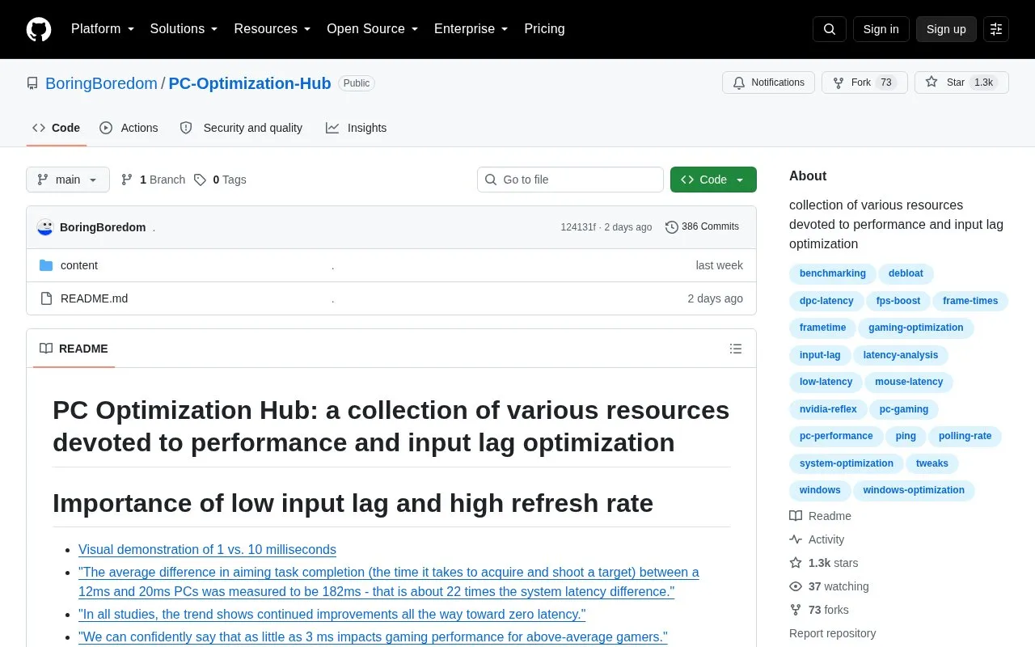This screenshot has width=1035, height=647.
Task: Open the 'In all studies' quote link
Action: coord(332,615)
